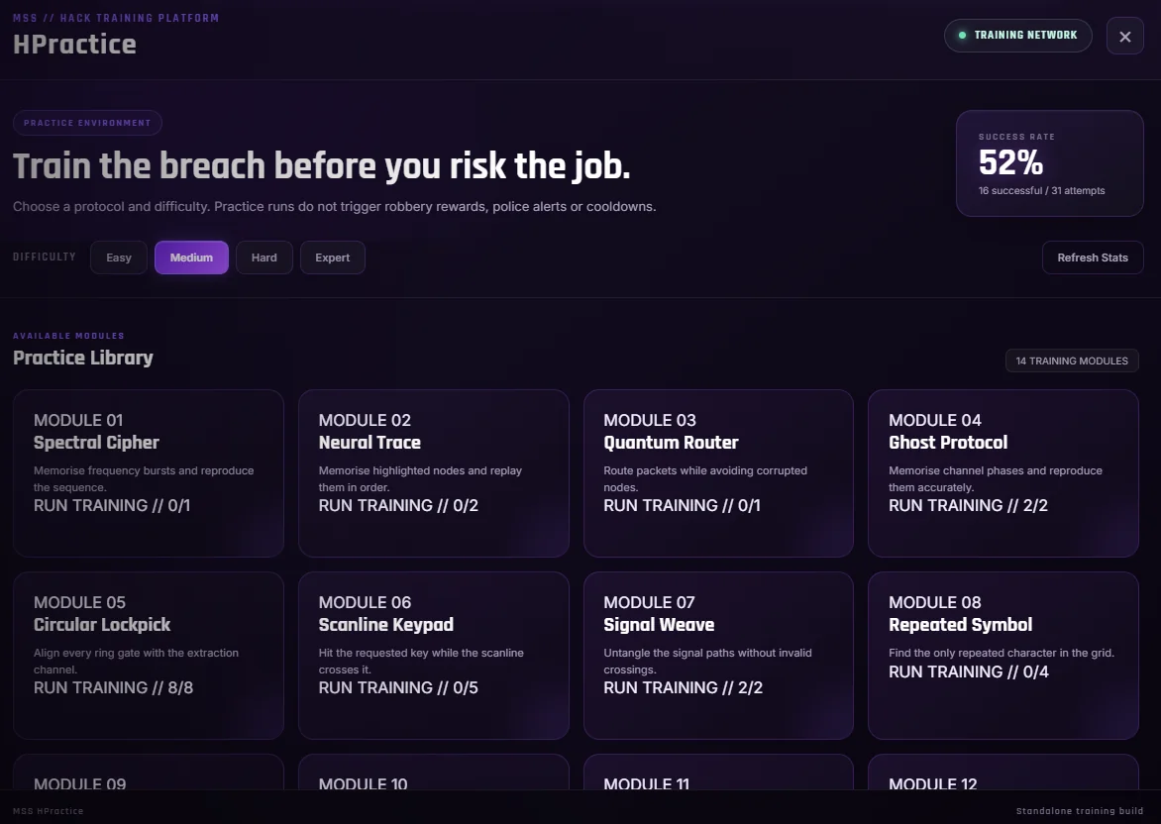Image resolution: width=1161 pixels, height=824 pixels.
Task: Click 'RUN TRAINING // 0/4' text
Action: [969, 671]
